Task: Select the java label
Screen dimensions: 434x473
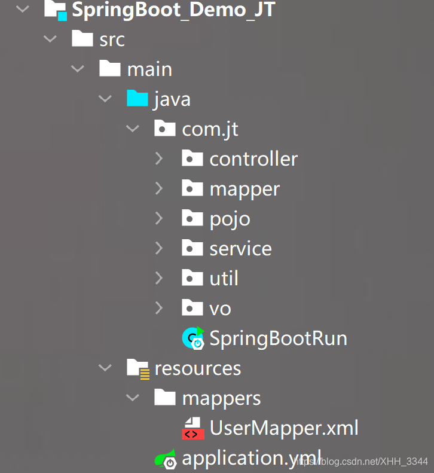Action: [x=172, y=100]
